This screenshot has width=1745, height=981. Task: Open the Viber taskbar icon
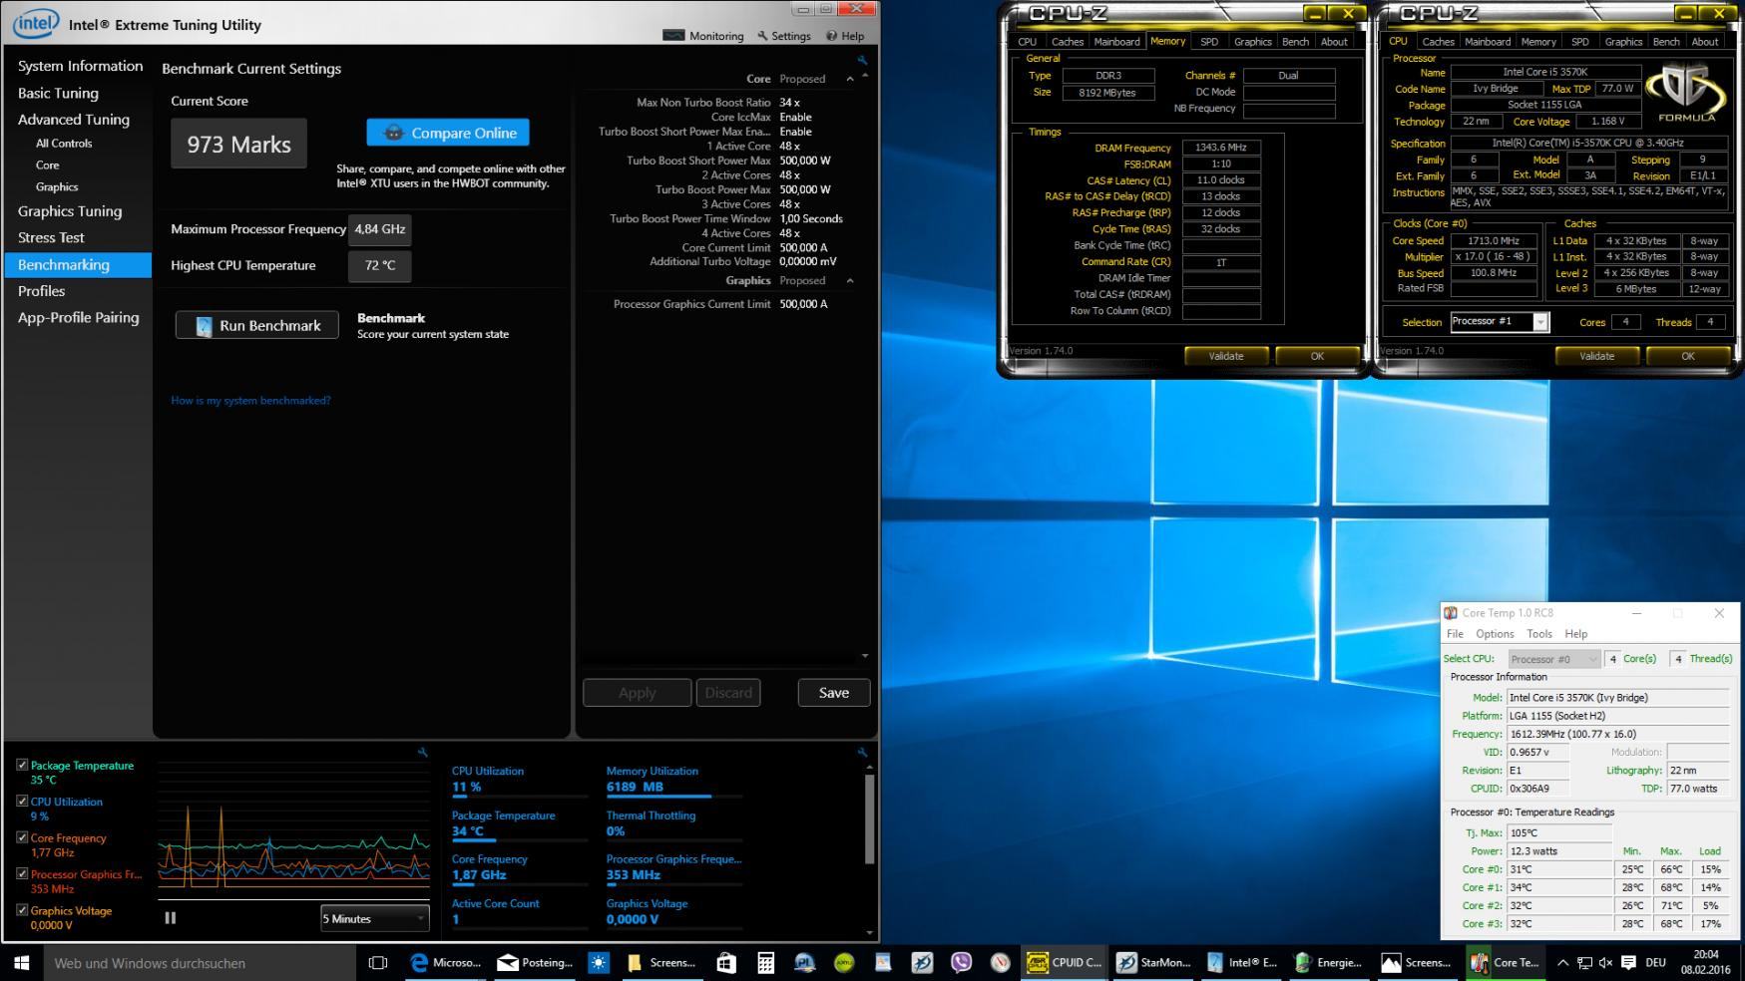tap(961, 963)
